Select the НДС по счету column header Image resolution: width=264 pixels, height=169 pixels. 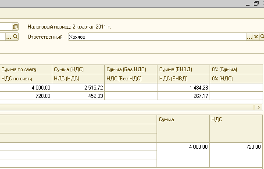click(26, 79)
